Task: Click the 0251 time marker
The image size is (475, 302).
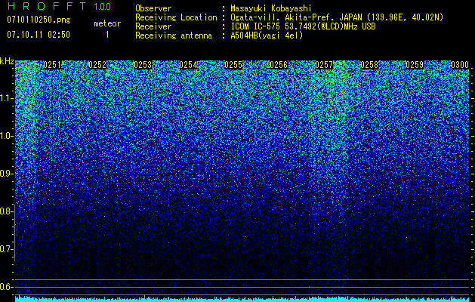Action: [x=52, y=65]
